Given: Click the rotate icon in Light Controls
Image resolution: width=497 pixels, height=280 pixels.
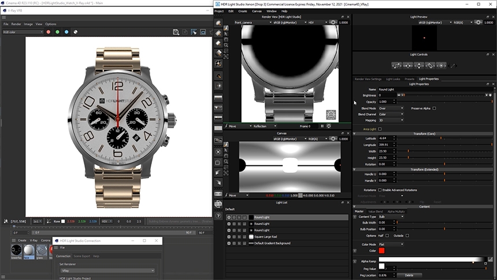Looking at the screenshot, I should tap(430, 66).
